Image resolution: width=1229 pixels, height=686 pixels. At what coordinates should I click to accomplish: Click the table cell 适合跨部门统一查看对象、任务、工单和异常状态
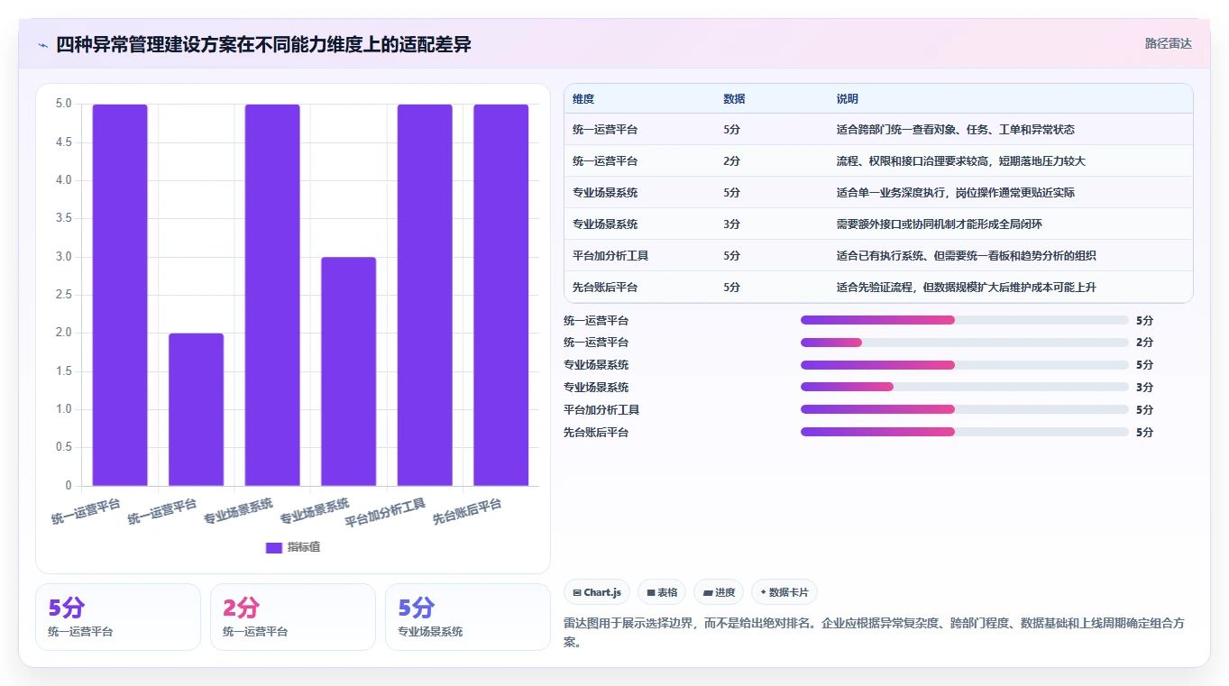956,130
